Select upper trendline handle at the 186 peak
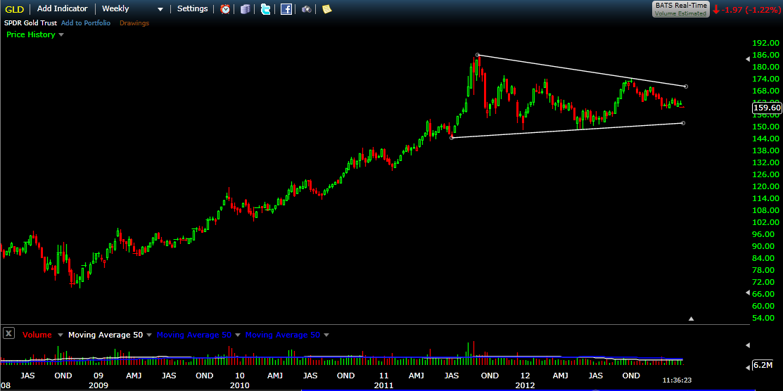Image resolution: width=783 pixels, height=391 pixels. 478,54
